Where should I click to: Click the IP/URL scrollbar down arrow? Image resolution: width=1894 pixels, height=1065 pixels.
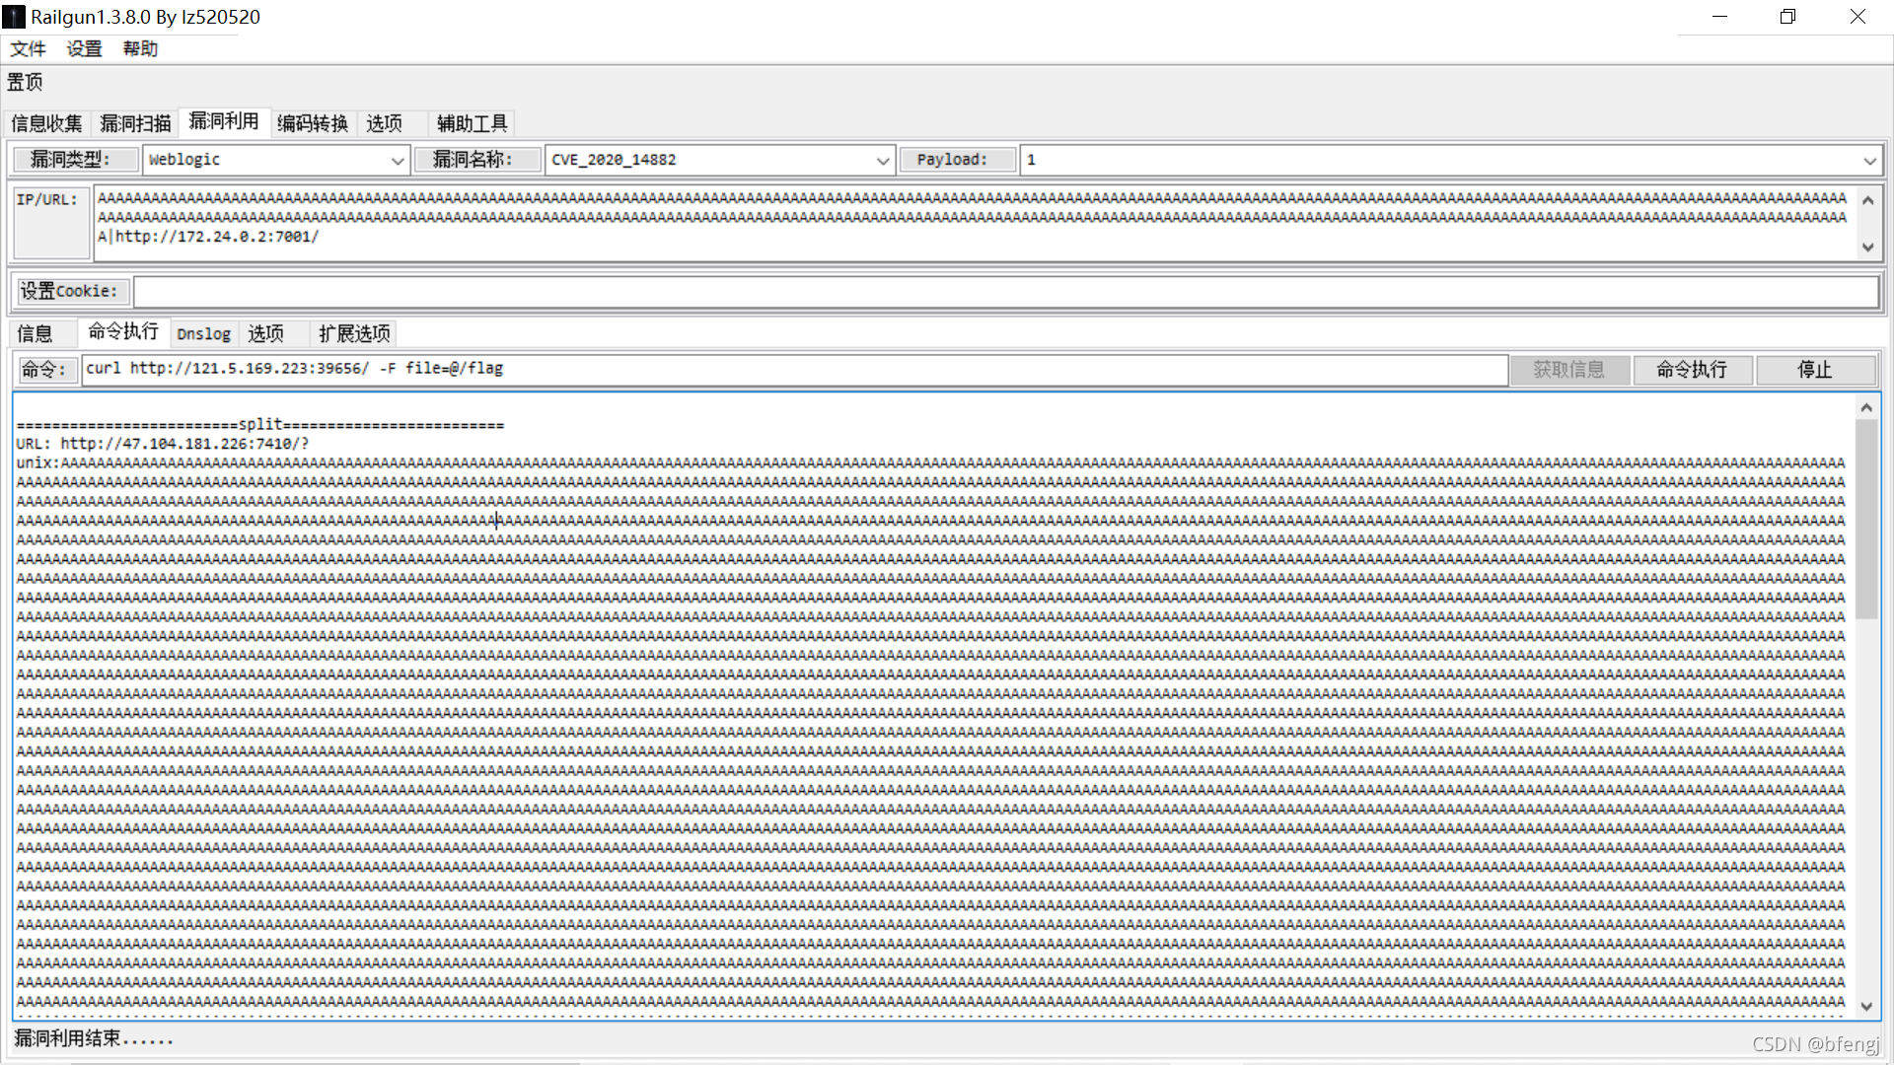1867,247
